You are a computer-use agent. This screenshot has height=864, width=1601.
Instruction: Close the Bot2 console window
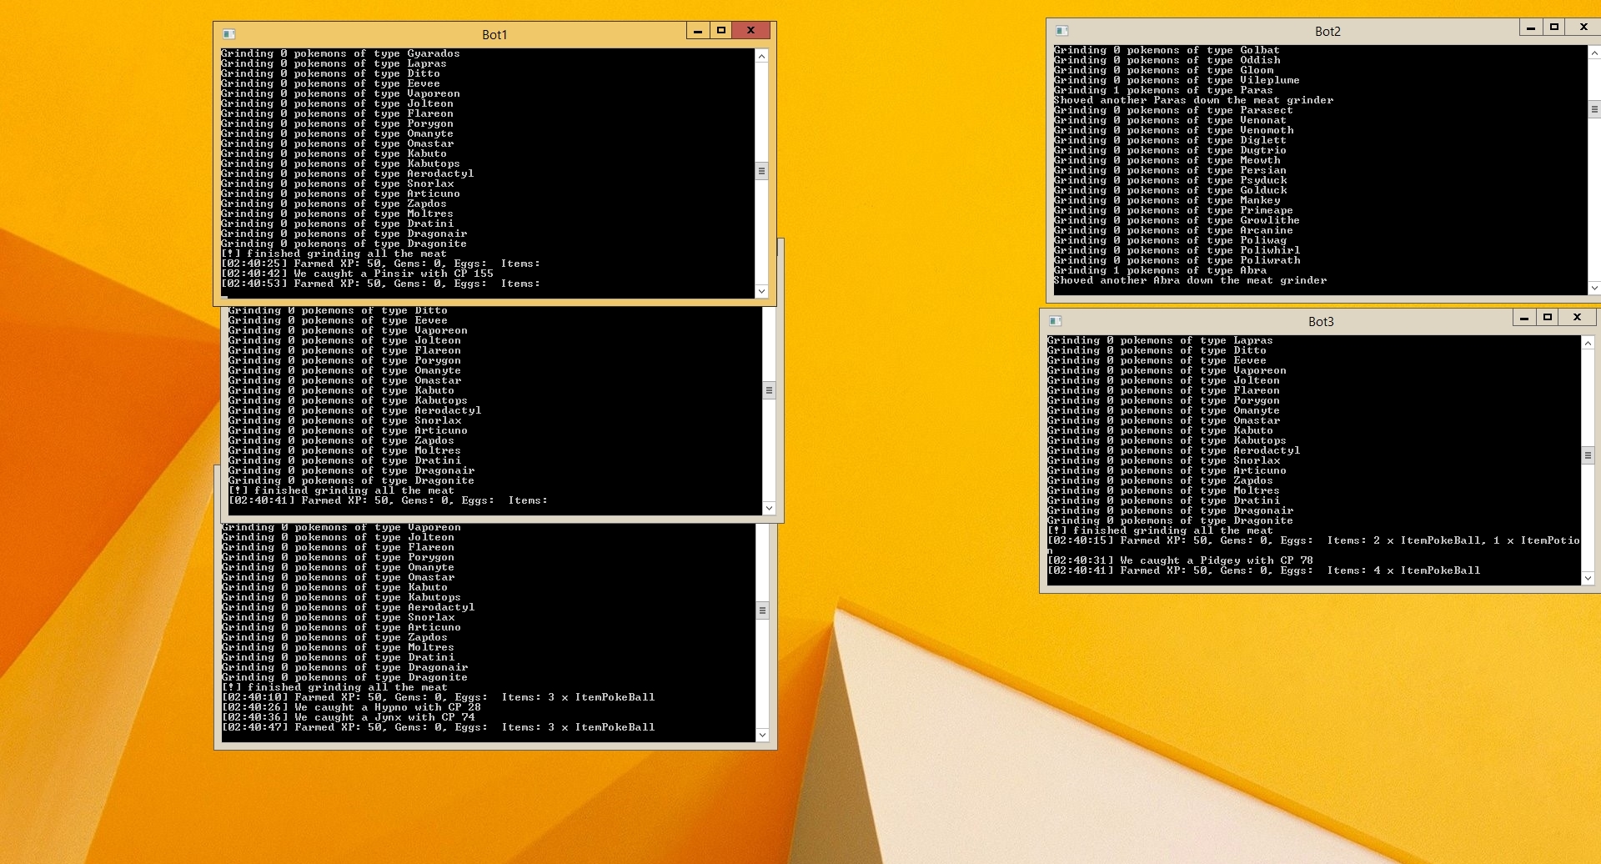(x=1583, y=28)
